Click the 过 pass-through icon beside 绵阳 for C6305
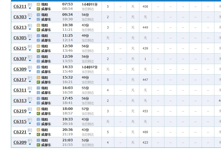 (x=39, y=36)
